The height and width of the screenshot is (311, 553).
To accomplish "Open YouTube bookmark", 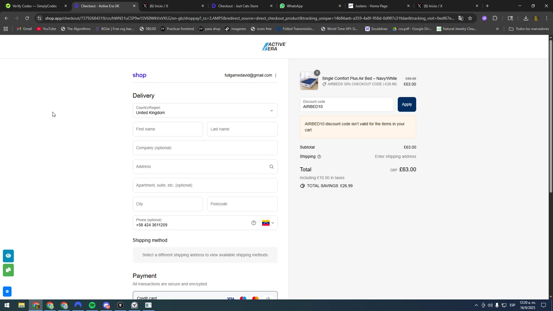I will [46, 29].
